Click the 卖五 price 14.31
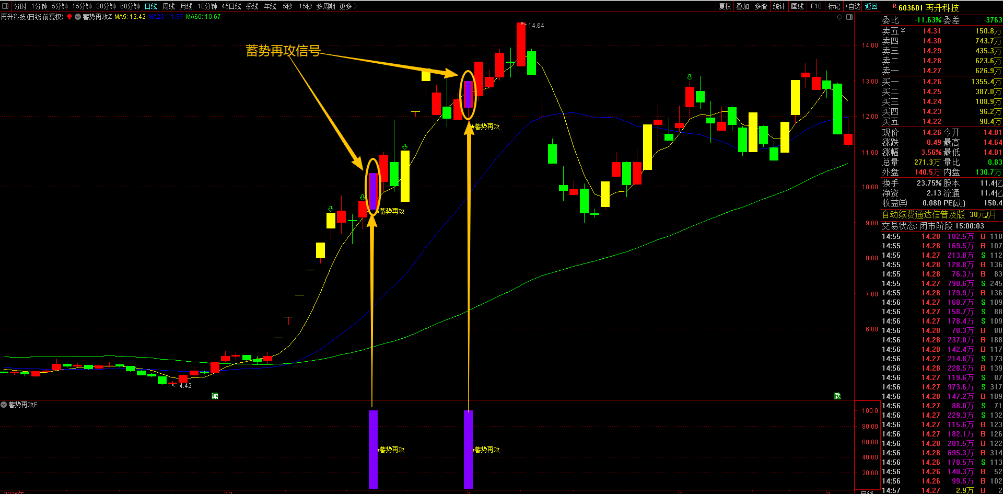Viewport: 1003px width, 494px height. [931, 31]
